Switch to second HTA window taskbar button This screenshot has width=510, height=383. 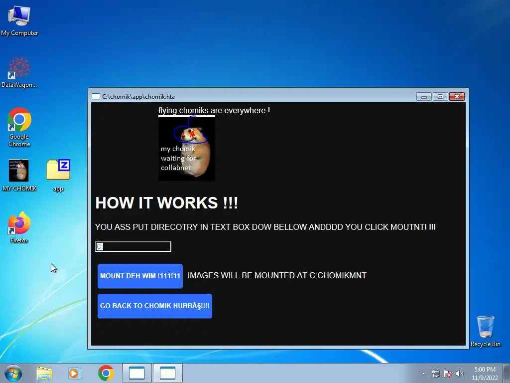coord(167,373)
